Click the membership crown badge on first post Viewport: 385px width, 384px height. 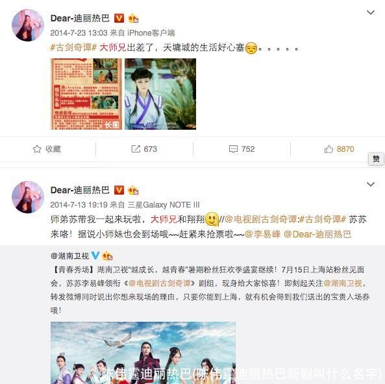click(133, 18)
